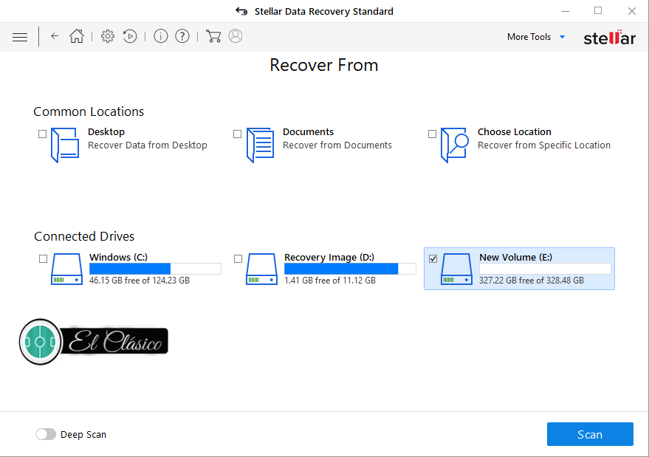Image resolution: width=649 pixels, height=457 pixels.
Task: Click the 'Deep Scan' label
Action: point(83,435)
